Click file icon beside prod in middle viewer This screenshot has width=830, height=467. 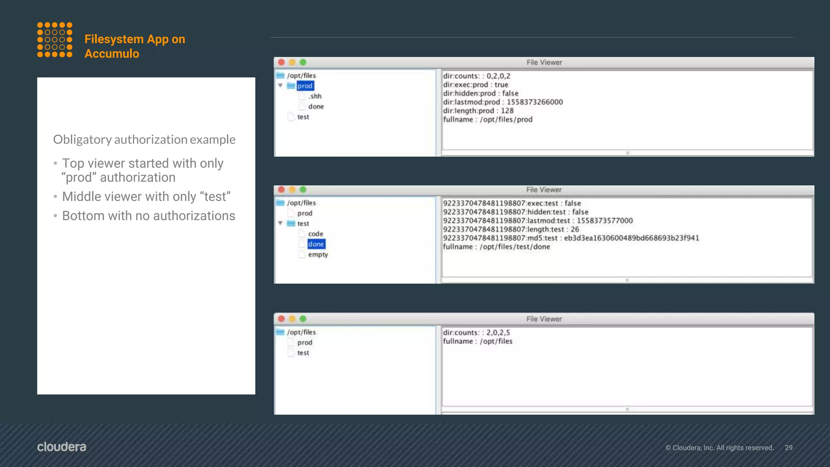coord(291,213)
